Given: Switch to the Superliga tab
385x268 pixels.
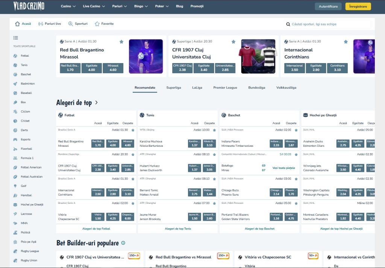Looking at the screenshot, I should pos(174,87).
